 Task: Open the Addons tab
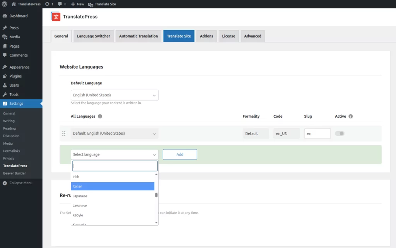tap(207, 36)
